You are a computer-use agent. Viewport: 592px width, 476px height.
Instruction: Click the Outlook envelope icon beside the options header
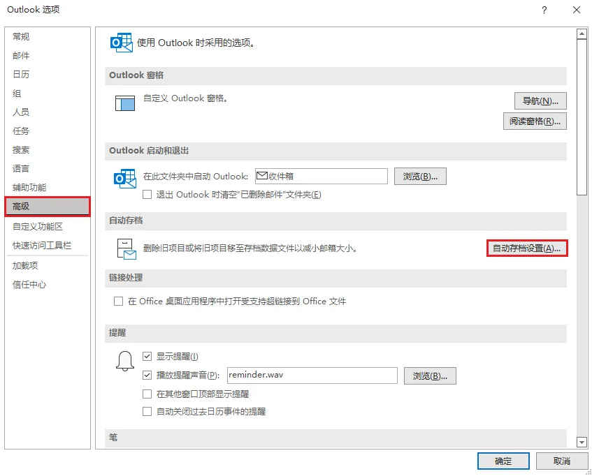(121, 43)
